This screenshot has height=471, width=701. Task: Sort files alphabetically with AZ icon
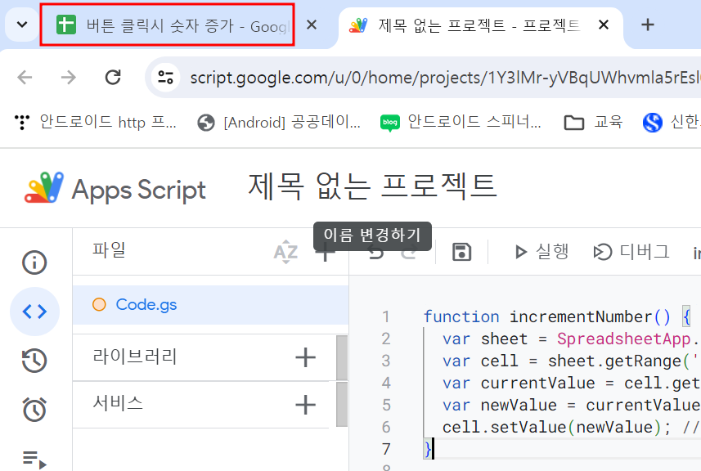(x=285, y=252)
